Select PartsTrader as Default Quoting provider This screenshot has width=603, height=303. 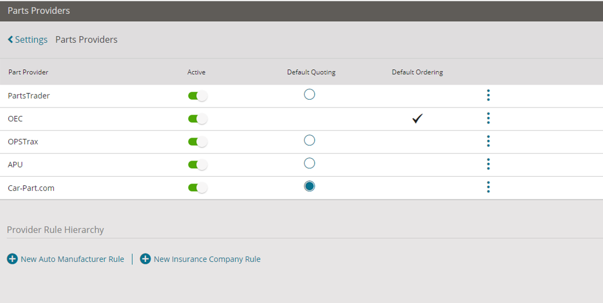pyautogui.click(x=309, y=94)
